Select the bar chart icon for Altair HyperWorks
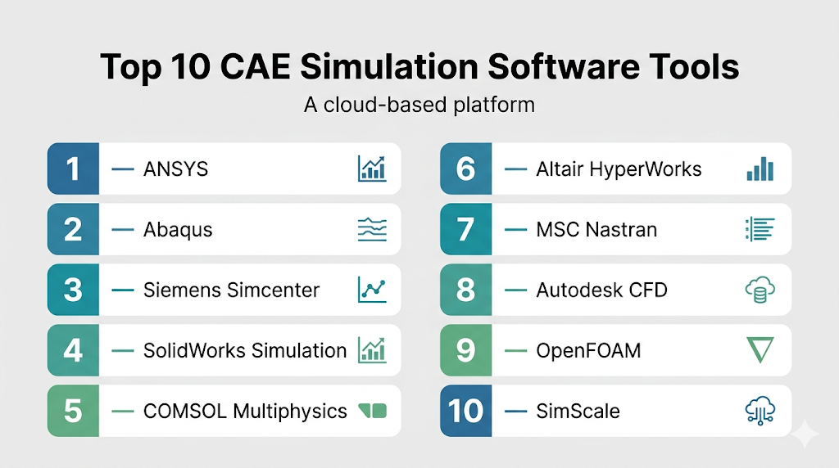839x468 pixels. tap(760, 169)
